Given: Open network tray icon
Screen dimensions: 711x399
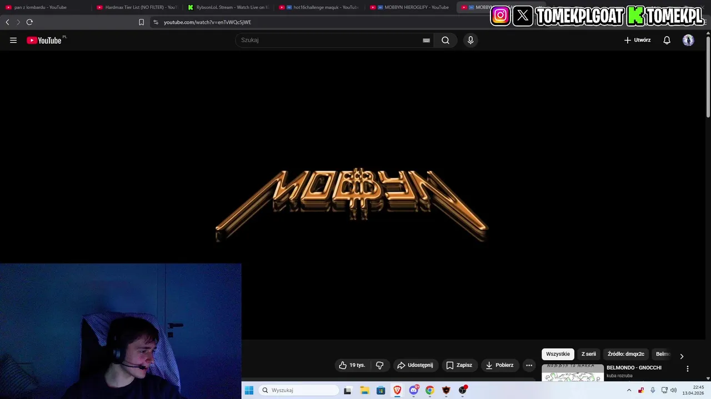Looking at the screenshot, I should 664,390.
